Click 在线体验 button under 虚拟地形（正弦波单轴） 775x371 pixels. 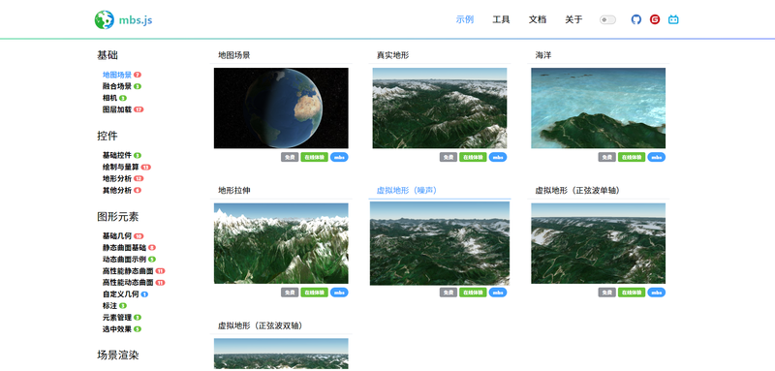[x=632, y=293]
